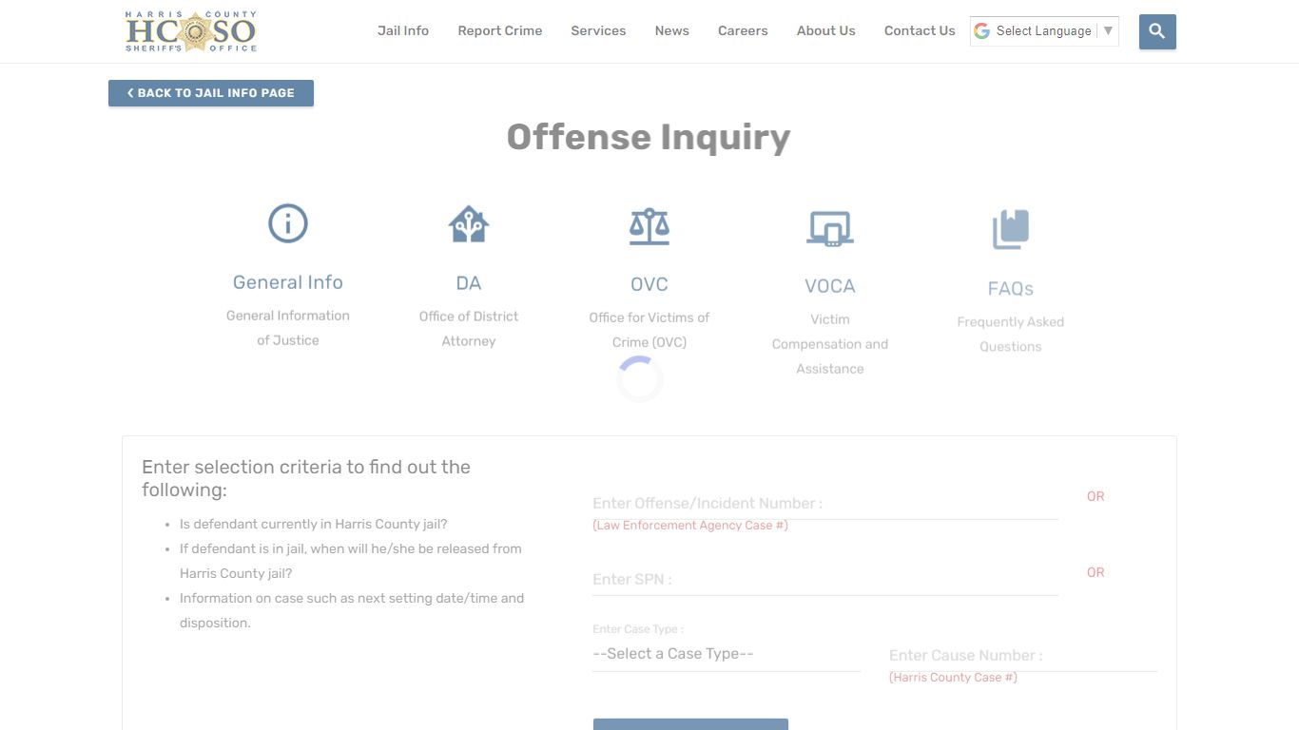Open the Contact Us page
Image resolution: width=1299 pixels, height=730 pixels.
coord(919,30)
